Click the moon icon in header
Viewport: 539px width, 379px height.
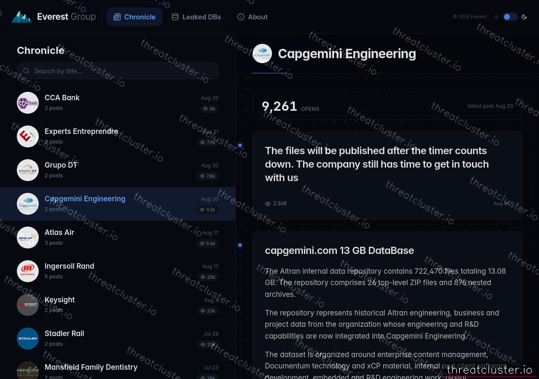(524, 17)
